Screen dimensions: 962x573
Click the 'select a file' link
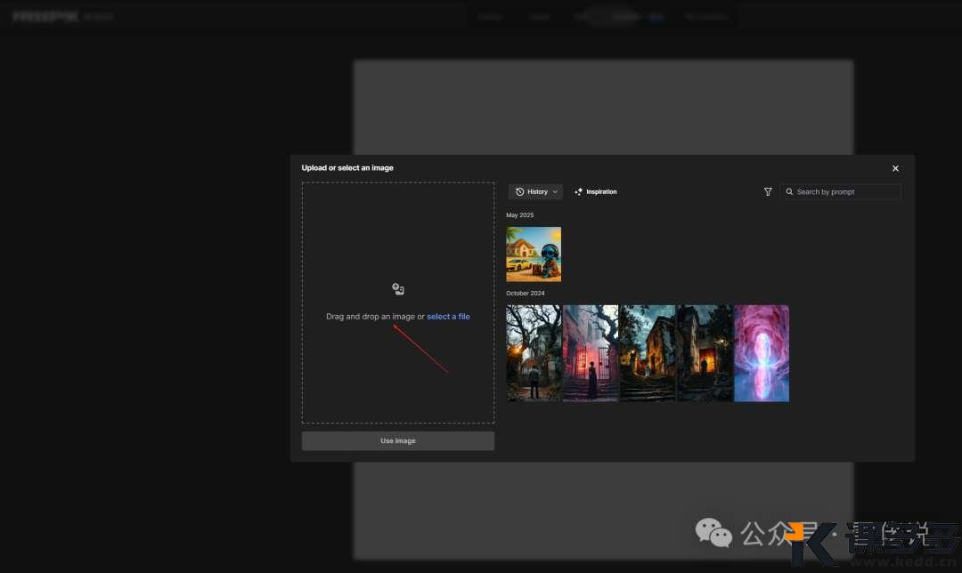click(448, 317)
